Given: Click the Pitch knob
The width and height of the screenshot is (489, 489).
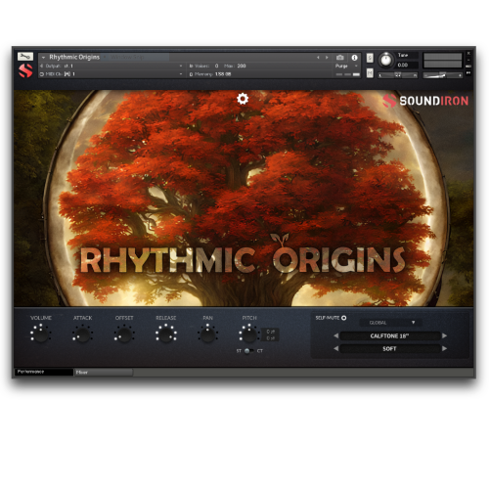Looking at the screenshot, I should (249, 334).
